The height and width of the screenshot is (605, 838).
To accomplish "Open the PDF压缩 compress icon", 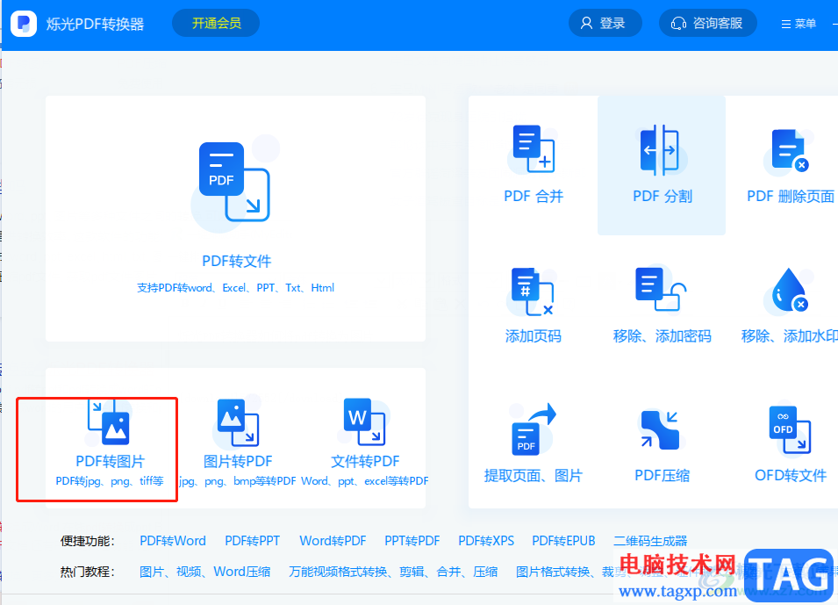I will 661,430.
